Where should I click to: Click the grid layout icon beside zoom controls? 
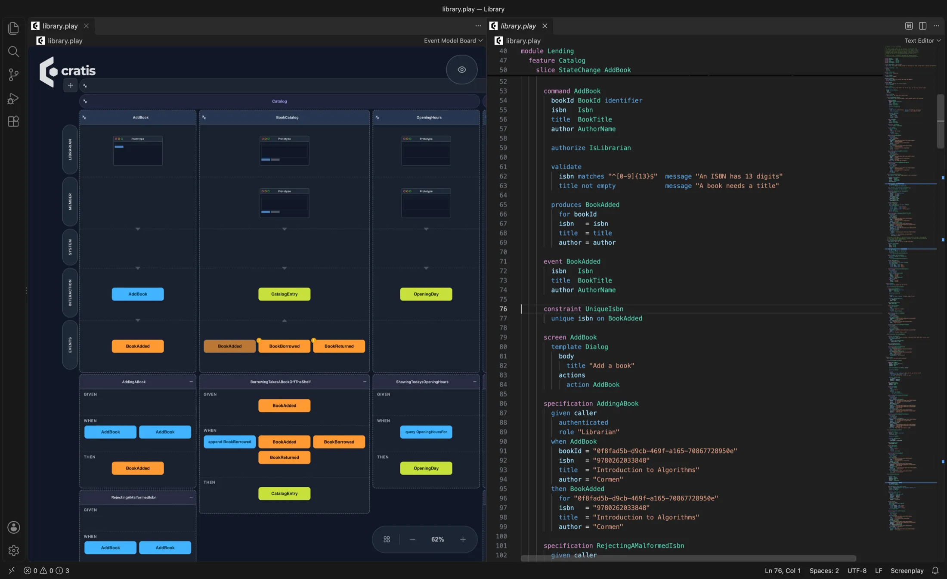[x=387, y=539]
